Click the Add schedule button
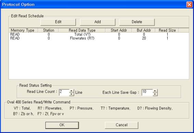The height and width of the screenshot is (133, 194). coord(98,22)
